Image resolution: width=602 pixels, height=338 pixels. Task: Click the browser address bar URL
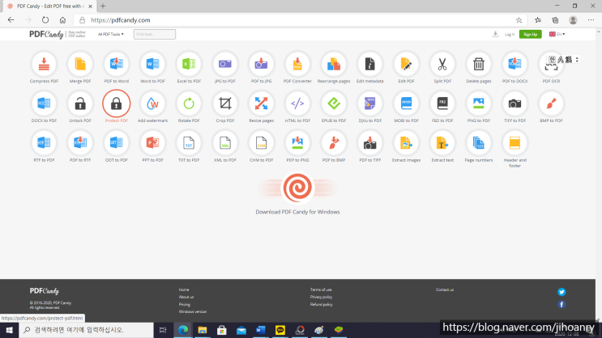121,20
